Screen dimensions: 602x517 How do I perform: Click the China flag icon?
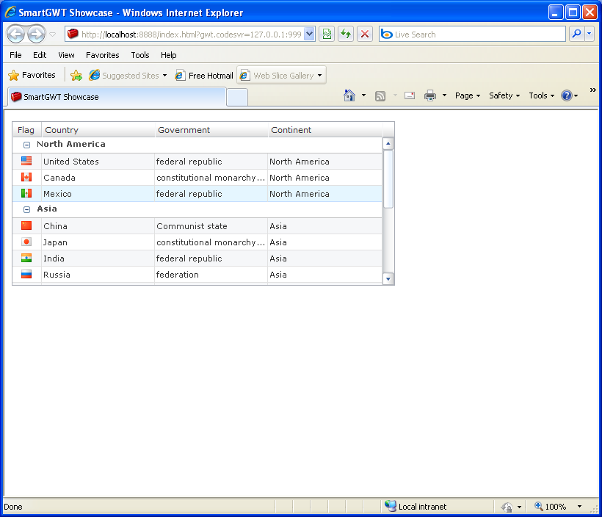pos(26,225)
